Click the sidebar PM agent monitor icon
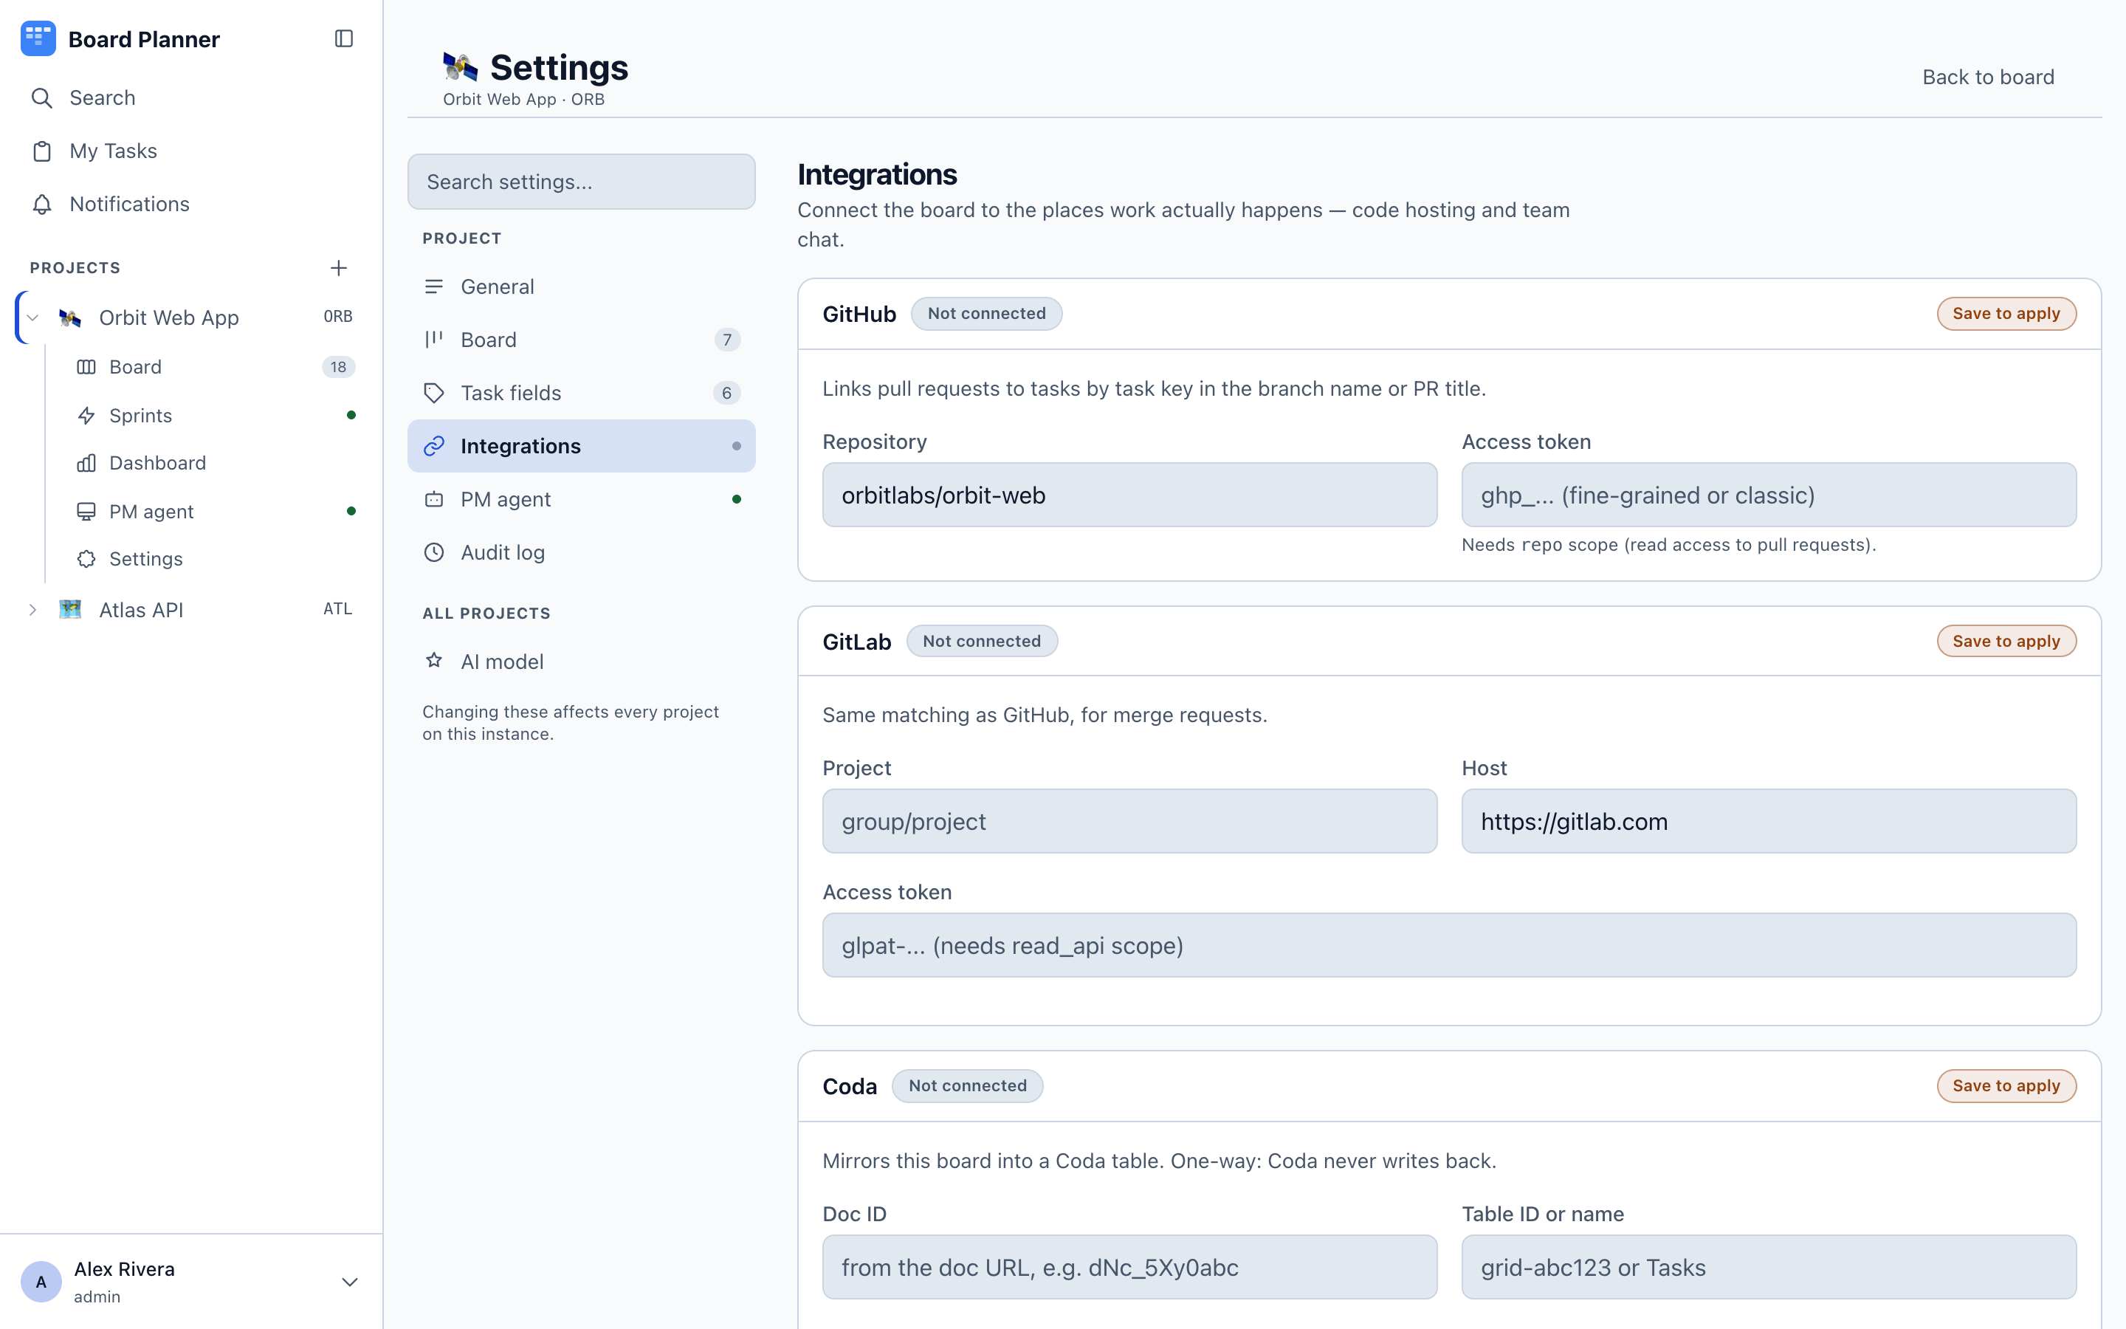The width and height of the screenshot is (2126, 1329). pos(86,512)
